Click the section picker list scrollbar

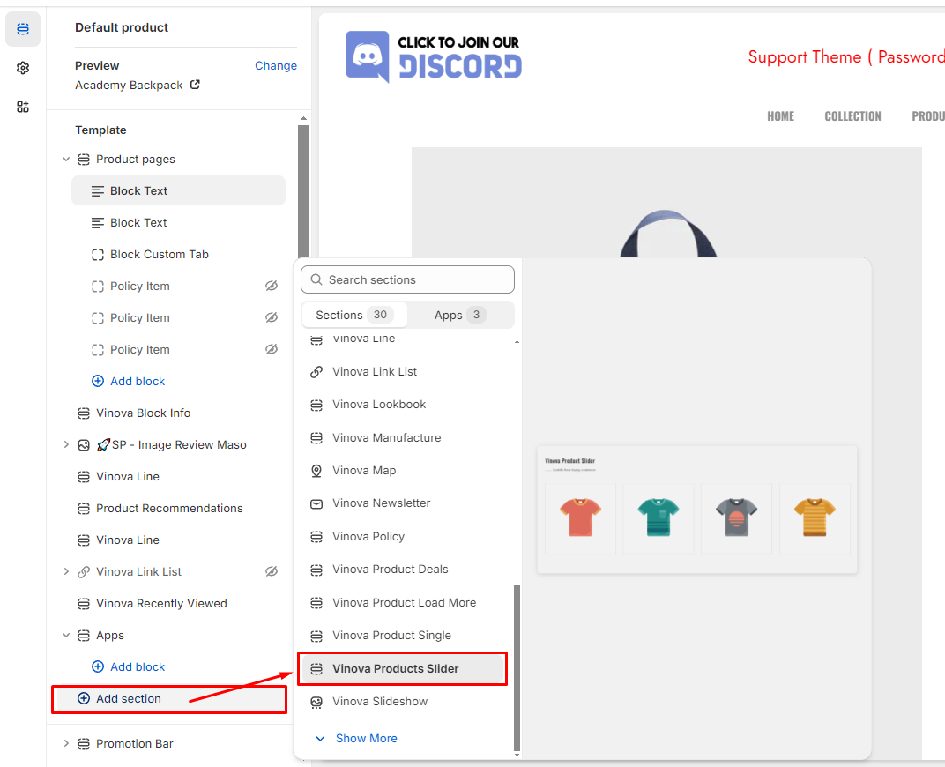coord(517,667)
